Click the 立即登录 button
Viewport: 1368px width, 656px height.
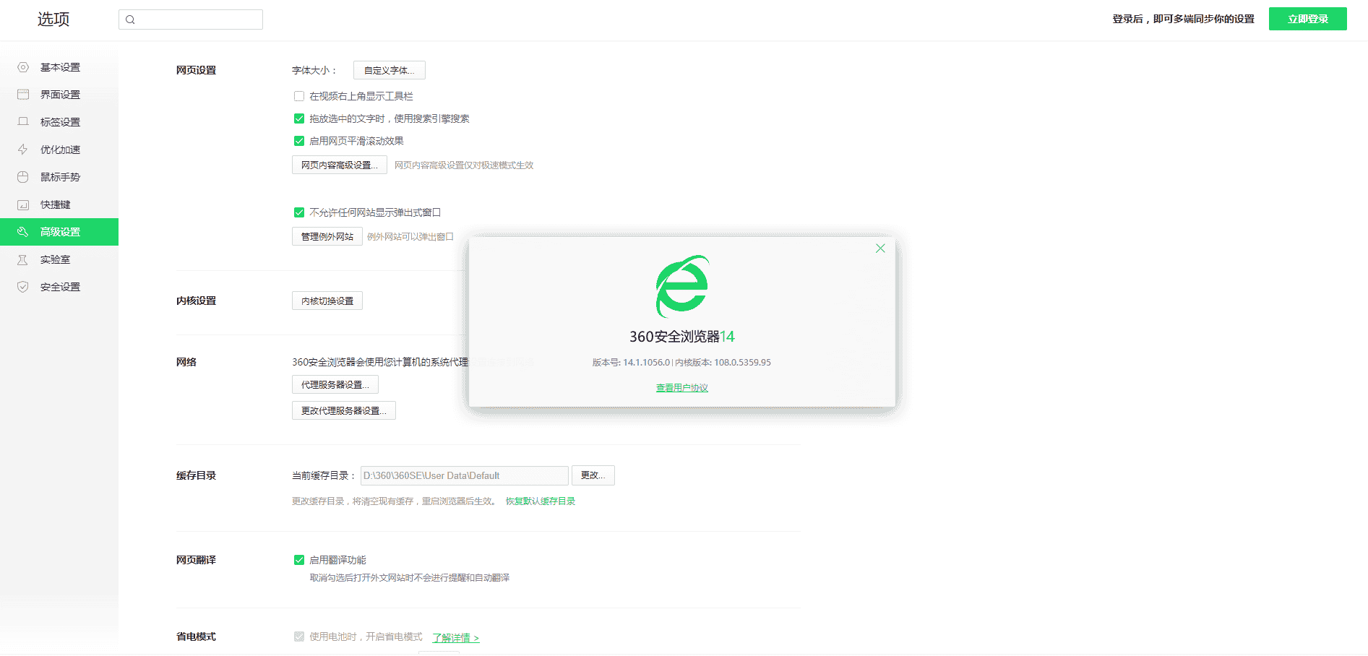(x=1308, y=19)
